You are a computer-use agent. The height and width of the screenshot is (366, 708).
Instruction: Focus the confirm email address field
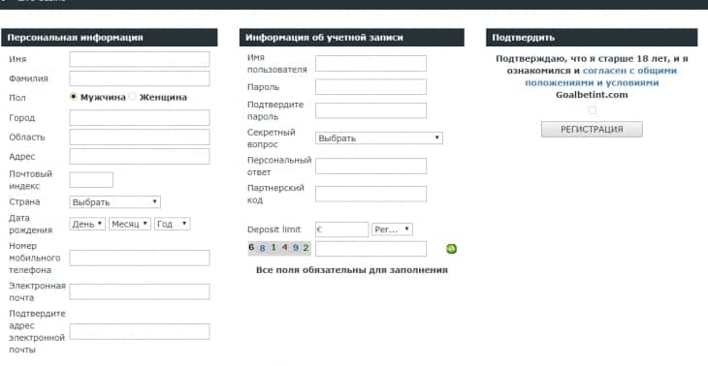click(x=140, y=331)
